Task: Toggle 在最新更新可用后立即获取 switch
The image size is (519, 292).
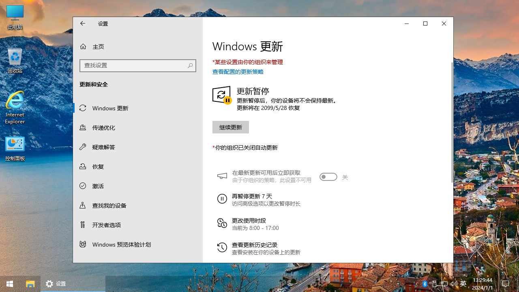Action: pos(328,177)
